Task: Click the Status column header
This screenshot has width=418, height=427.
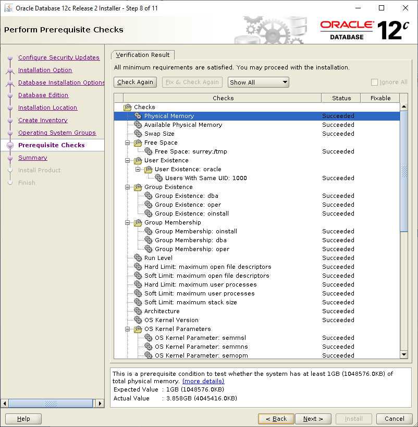Action: pyautogui.click(x=341, y=98)
